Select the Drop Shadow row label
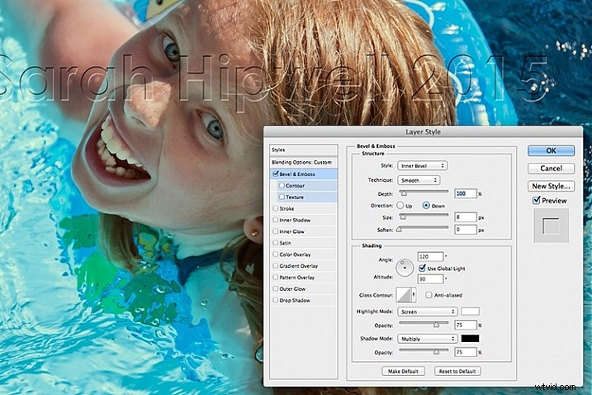 295,301
